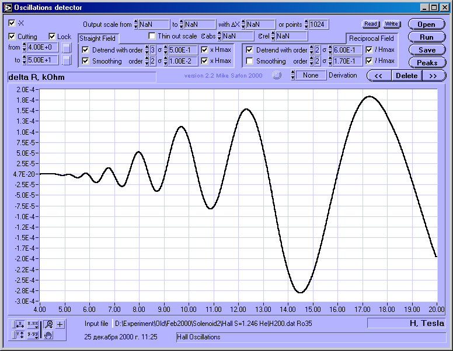Click stepper arrows of Cutting from value
453x351 pixels.
point(25,47)
